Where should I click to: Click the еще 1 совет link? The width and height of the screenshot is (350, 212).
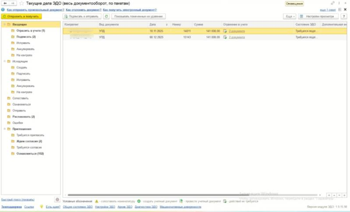(x=328, y=10)
